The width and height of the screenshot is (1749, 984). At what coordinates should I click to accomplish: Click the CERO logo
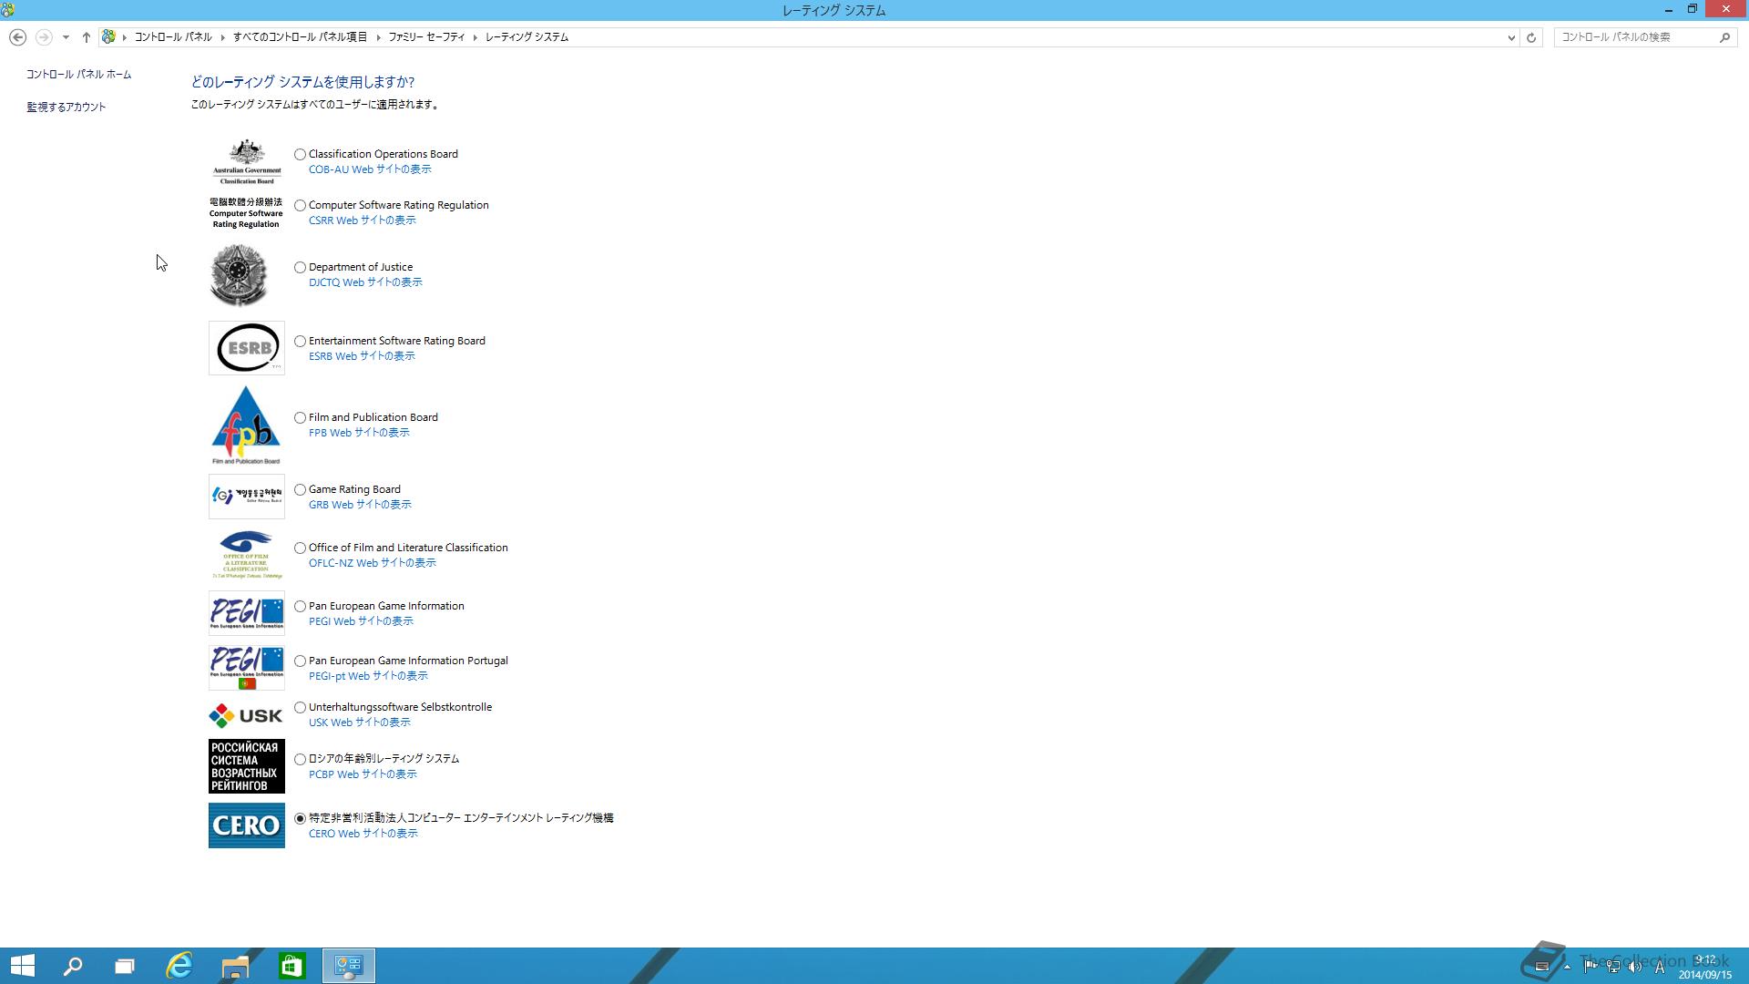pyautogui.click(x=246, y=825)
